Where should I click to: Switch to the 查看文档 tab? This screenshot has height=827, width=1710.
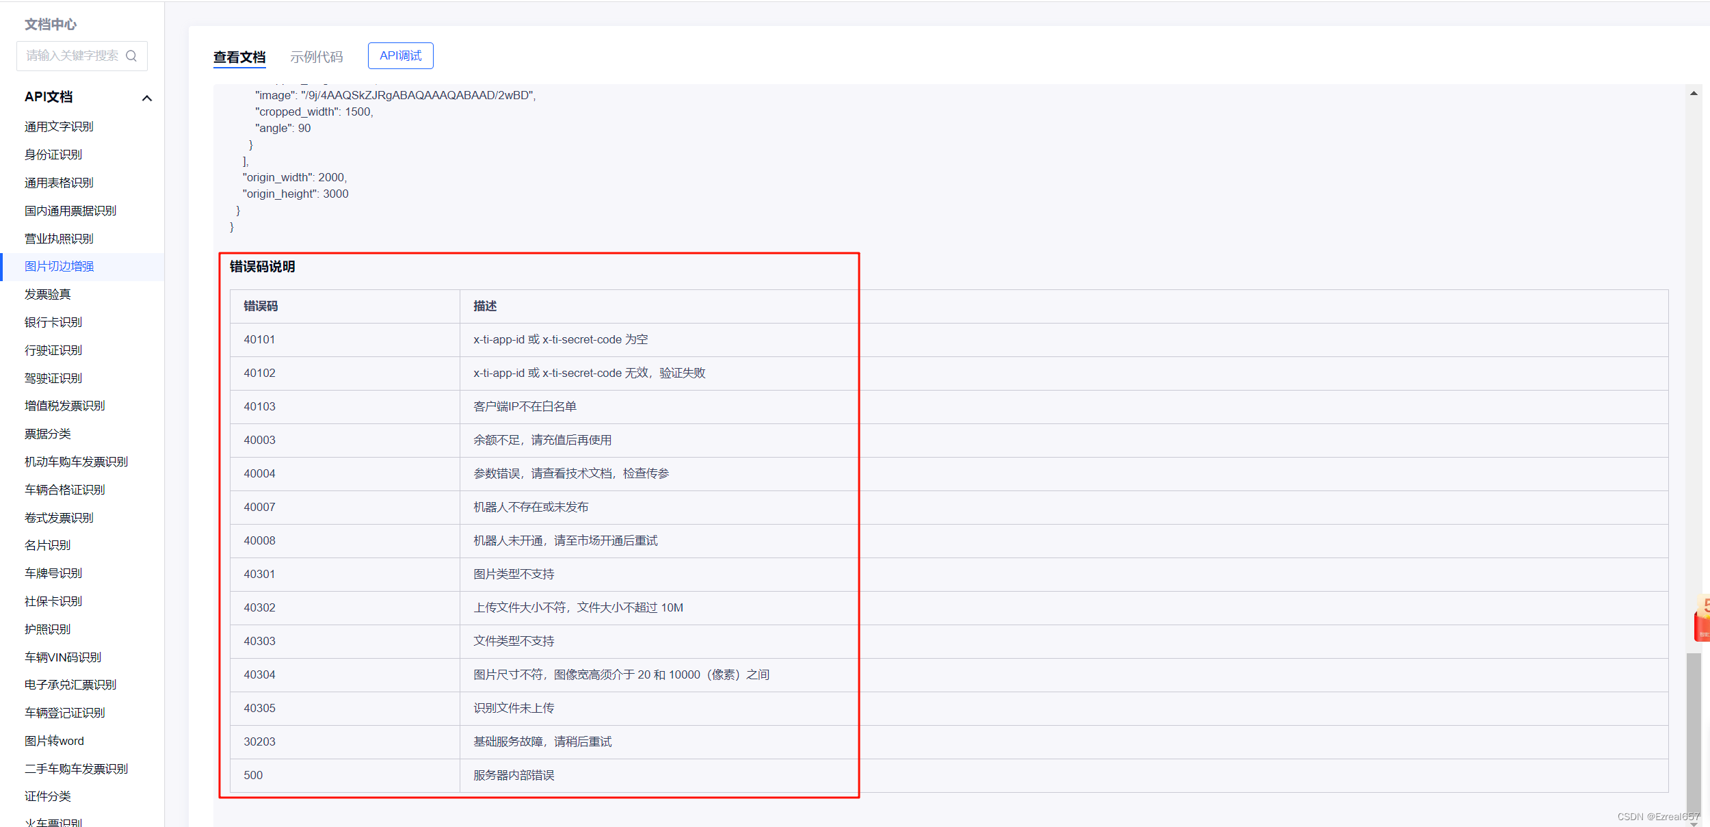[x=239, y=57]
